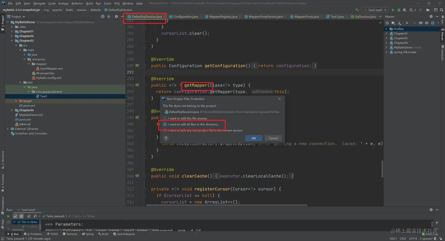Cancel the Non-Project Files Protection dialog

(x=273, y=138)
